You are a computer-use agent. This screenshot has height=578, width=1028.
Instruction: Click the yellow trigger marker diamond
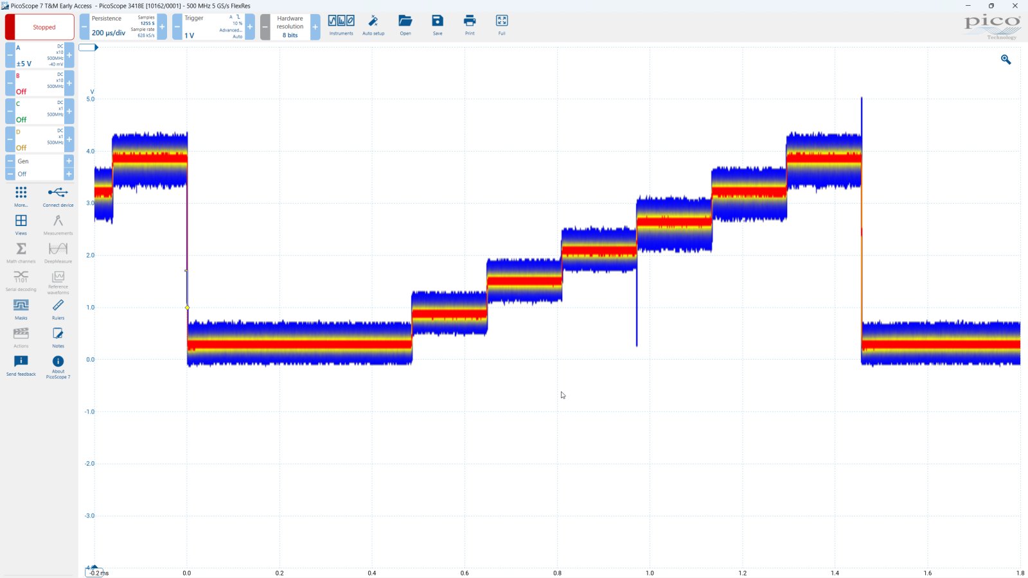coord(188,308)
